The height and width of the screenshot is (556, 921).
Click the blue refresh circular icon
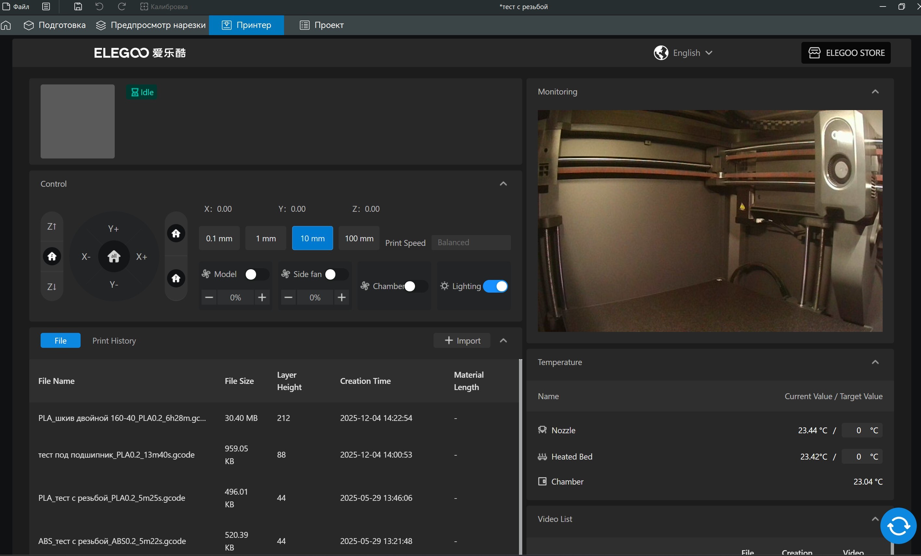point(898,525)
